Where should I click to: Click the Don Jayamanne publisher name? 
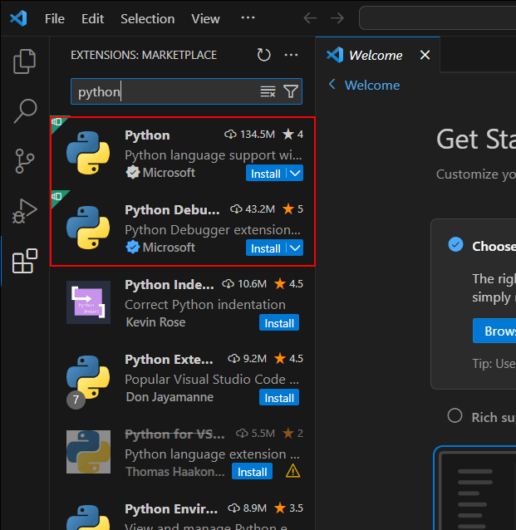[x=170, y=397]
